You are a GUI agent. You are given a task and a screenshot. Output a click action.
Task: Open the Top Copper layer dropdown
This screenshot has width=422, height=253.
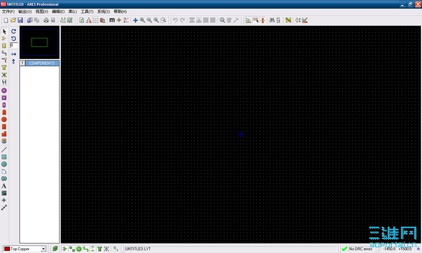click(43, 249)
